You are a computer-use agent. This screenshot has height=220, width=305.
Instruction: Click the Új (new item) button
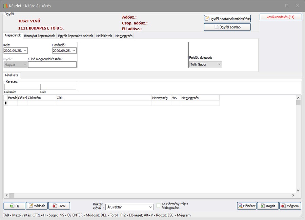click(14, 206)
